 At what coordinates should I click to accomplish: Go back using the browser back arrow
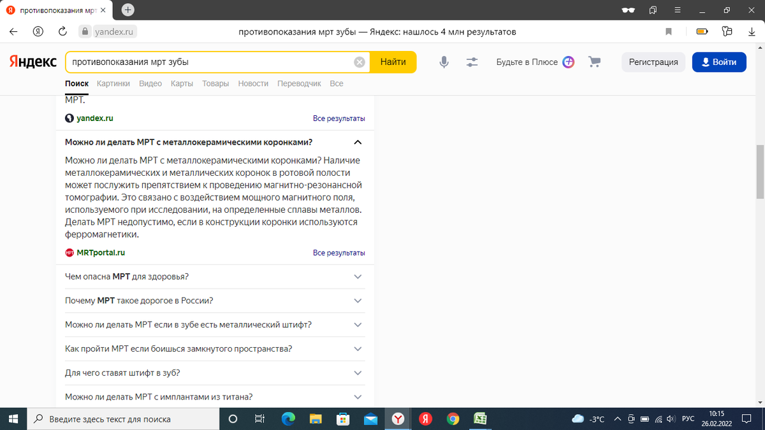click(14, 31)
